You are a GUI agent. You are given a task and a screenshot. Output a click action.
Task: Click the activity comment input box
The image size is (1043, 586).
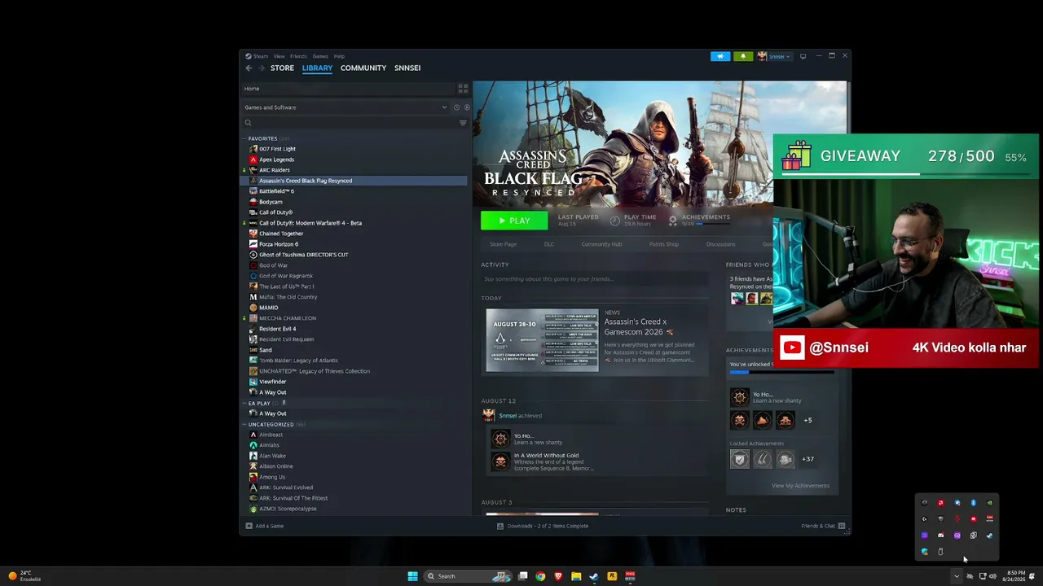click(x=594, y=279)
